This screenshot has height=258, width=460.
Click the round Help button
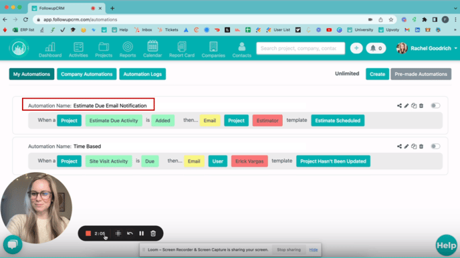click(446, 245)
